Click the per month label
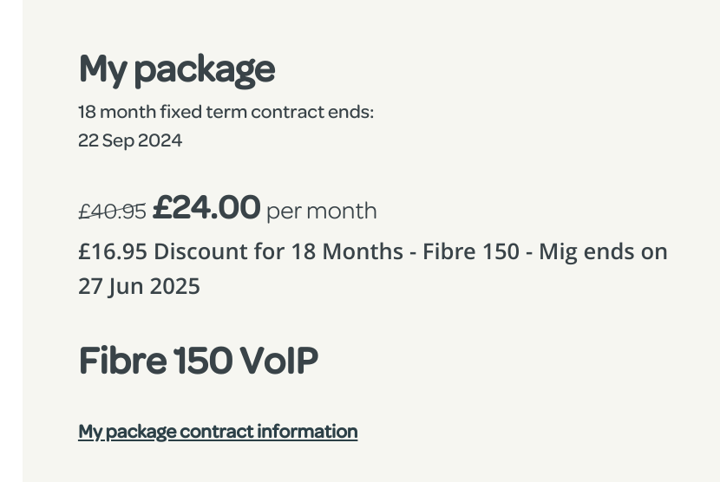Image resolution: width=720 pixels, height=482 pixels. point(321,211)
